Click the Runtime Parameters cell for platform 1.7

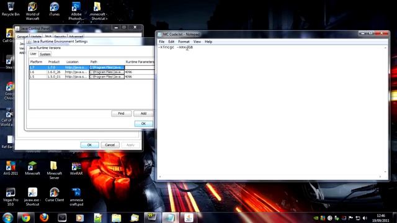[x=139, y=68]
